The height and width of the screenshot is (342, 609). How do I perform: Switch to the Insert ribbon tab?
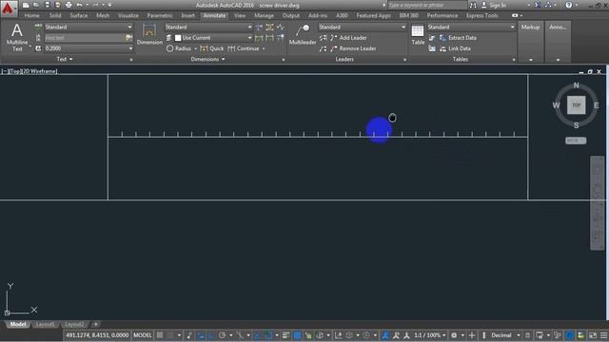[x=188, y=15]
